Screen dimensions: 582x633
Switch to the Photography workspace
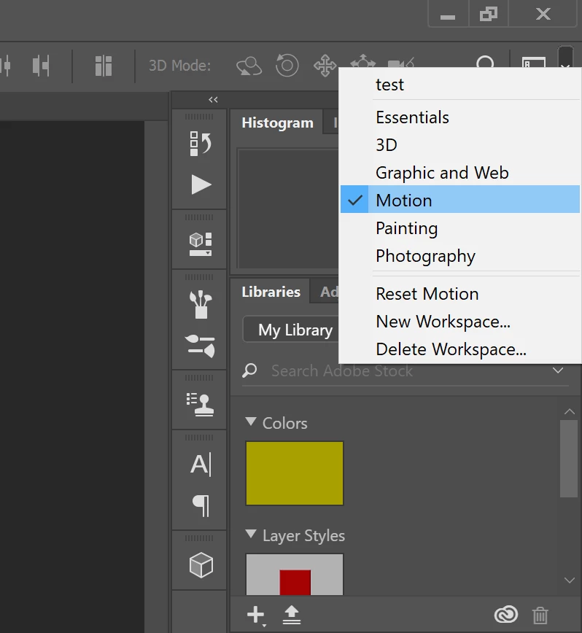click(x=460, y=256)
